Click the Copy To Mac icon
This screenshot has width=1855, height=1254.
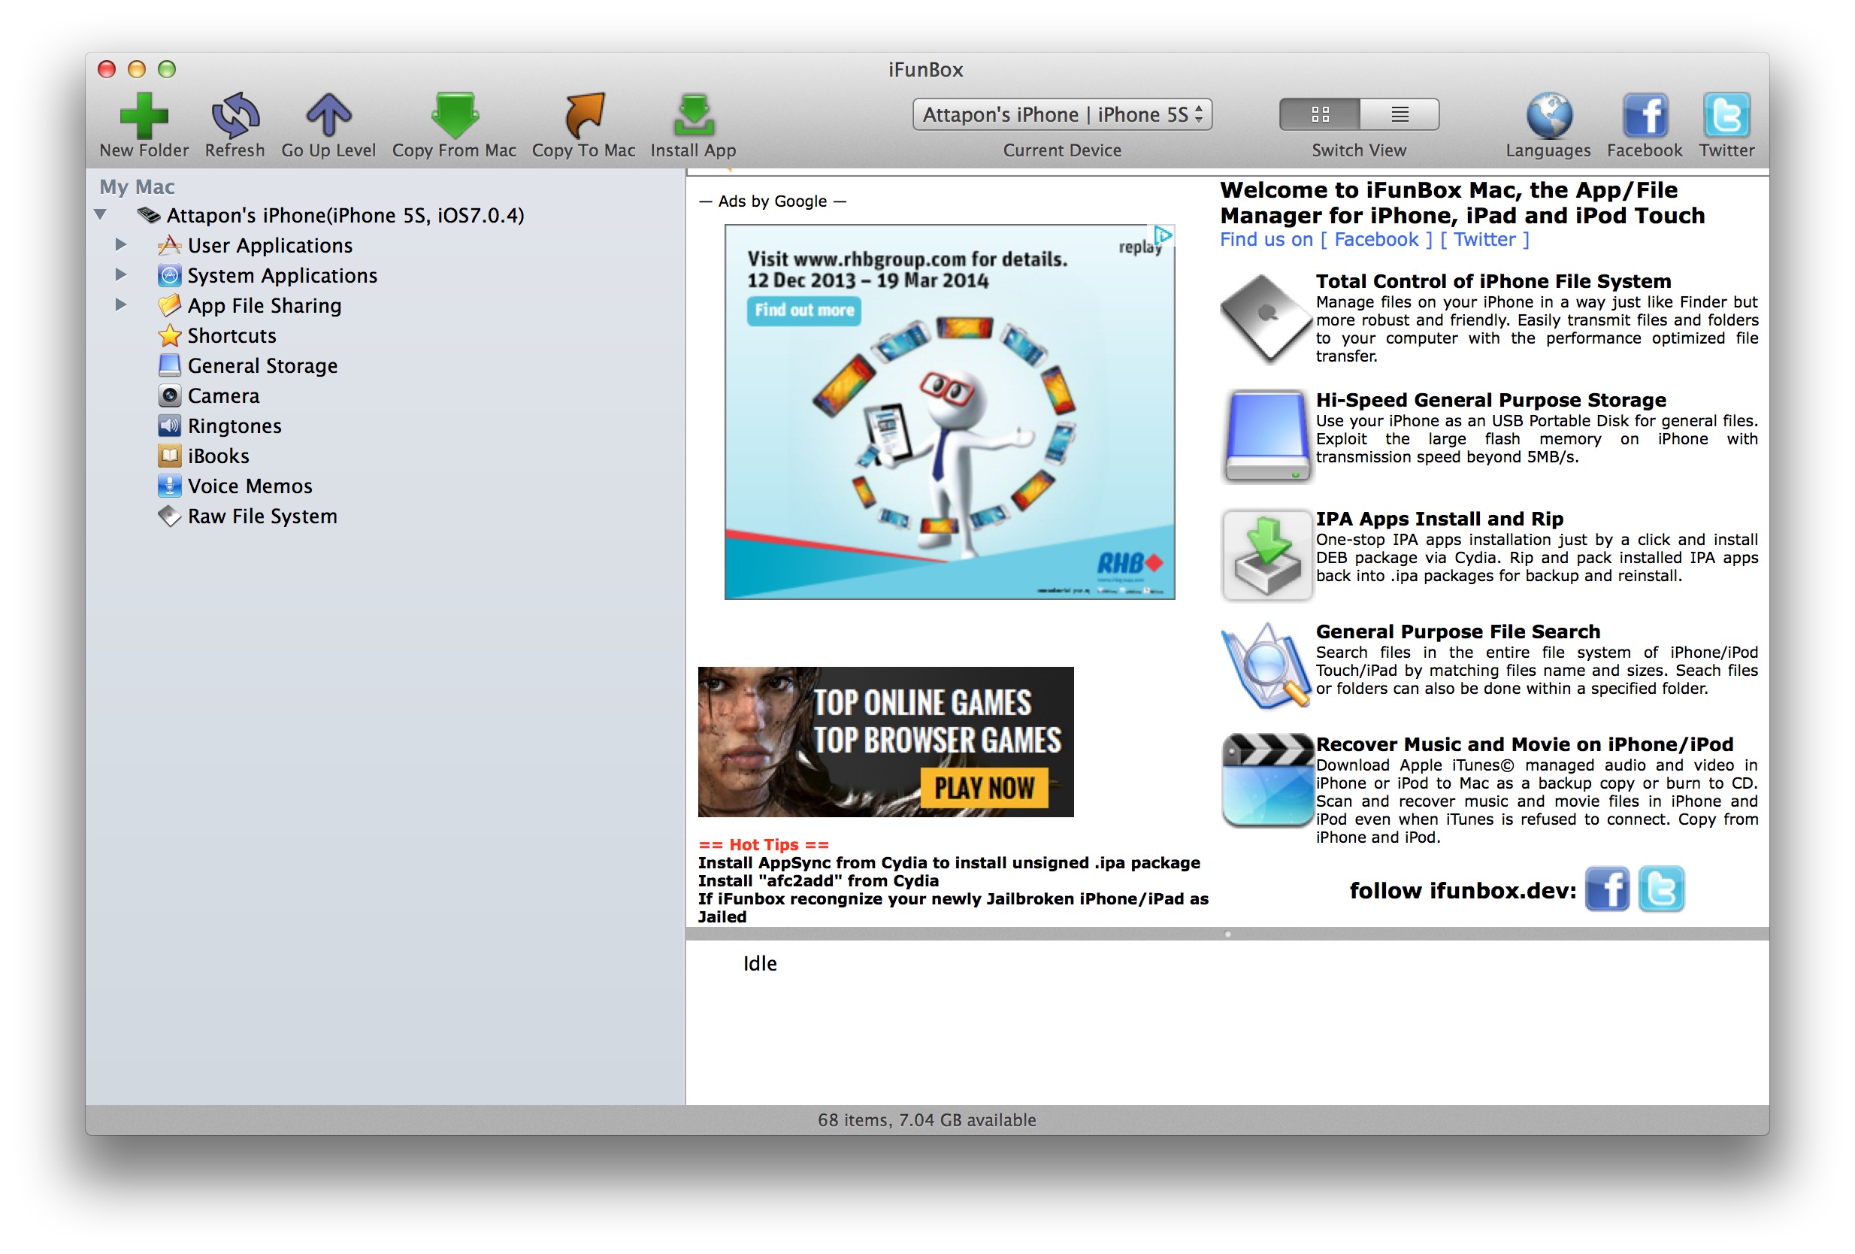[583, 116]
